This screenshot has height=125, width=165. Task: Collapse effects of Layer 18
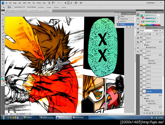(162, 42)
